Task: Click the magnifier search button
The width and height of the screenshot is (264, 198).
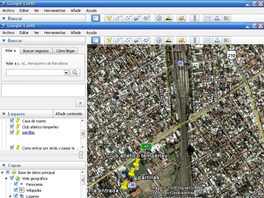Action: pyautogui.click(x=75, y=73)
